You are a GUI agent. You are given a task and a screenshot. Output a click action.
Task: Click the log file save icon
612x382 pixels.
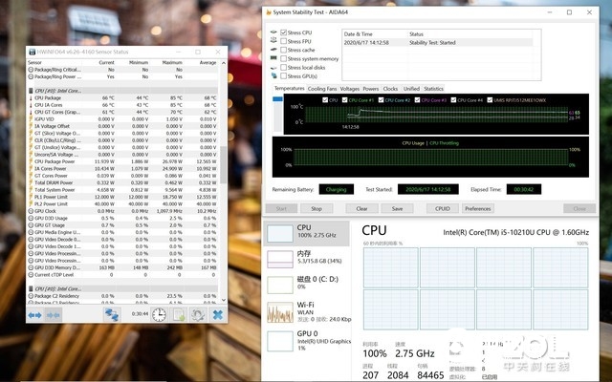[179, 314]
